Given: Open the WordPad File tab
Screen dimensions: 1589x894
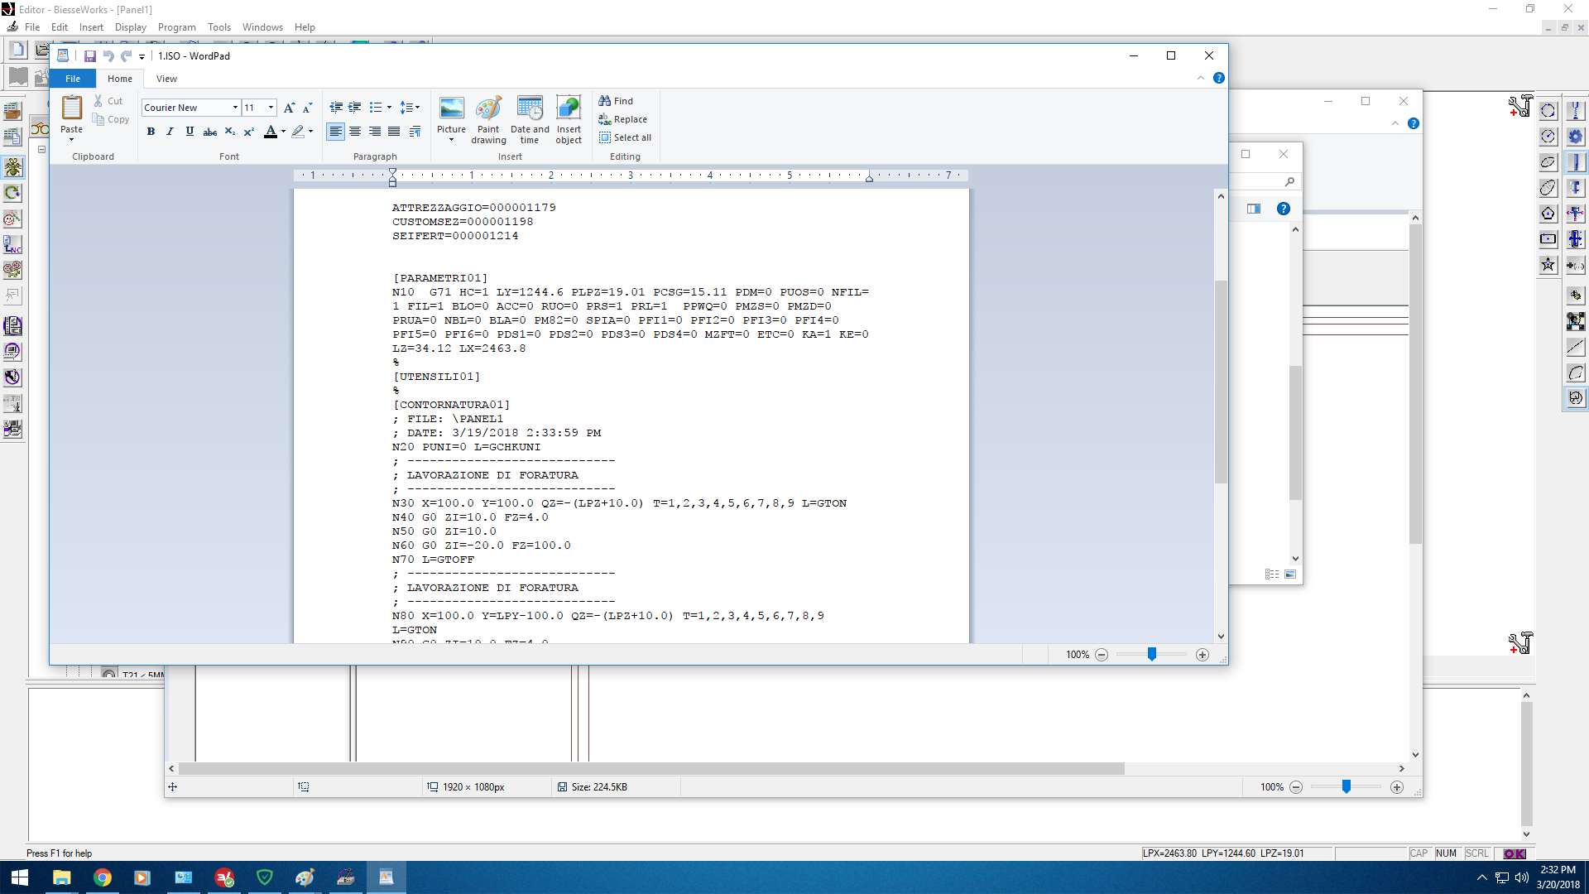Looking at the screenshot, I should (73, 79).
